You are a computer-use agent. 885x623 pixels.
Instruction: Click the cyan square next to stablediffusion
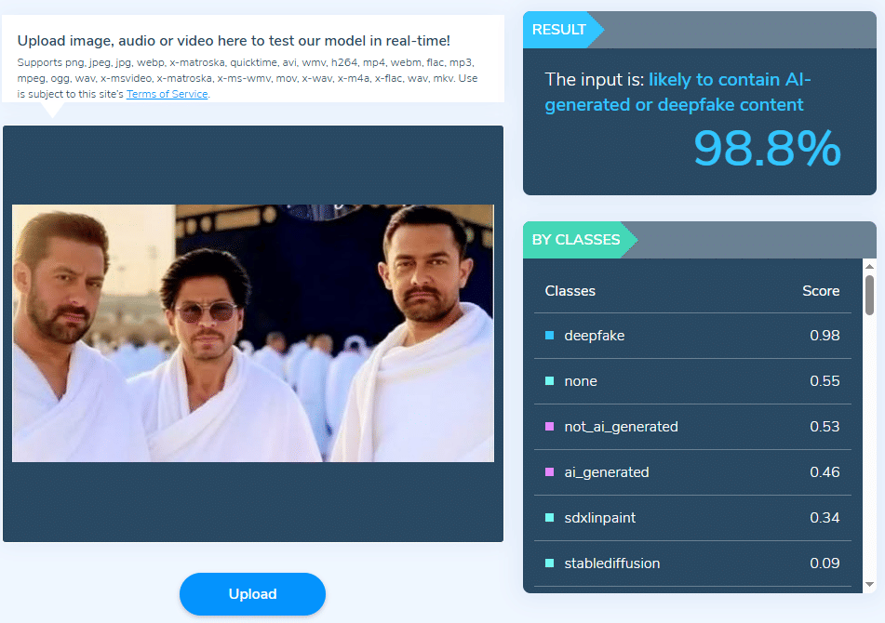pyautogui.click(x=549, y=563)
